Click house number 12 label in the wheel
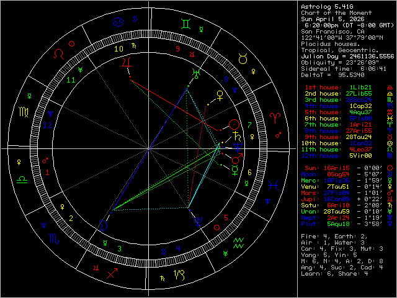Image resolution: width=397 pixels, height=298 pixels. (47, 125)
